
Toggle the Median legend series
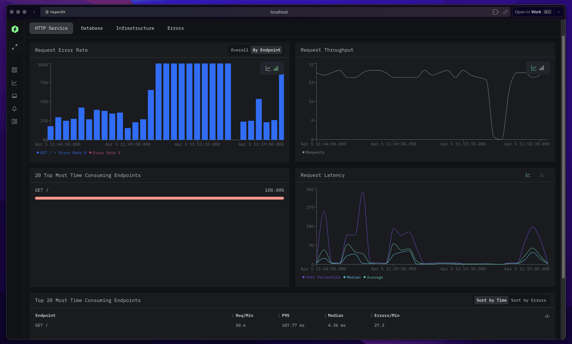(x=352, y=277)
